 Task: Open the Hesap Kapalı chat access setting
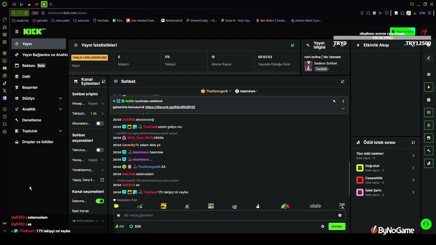tap(88, 103)
